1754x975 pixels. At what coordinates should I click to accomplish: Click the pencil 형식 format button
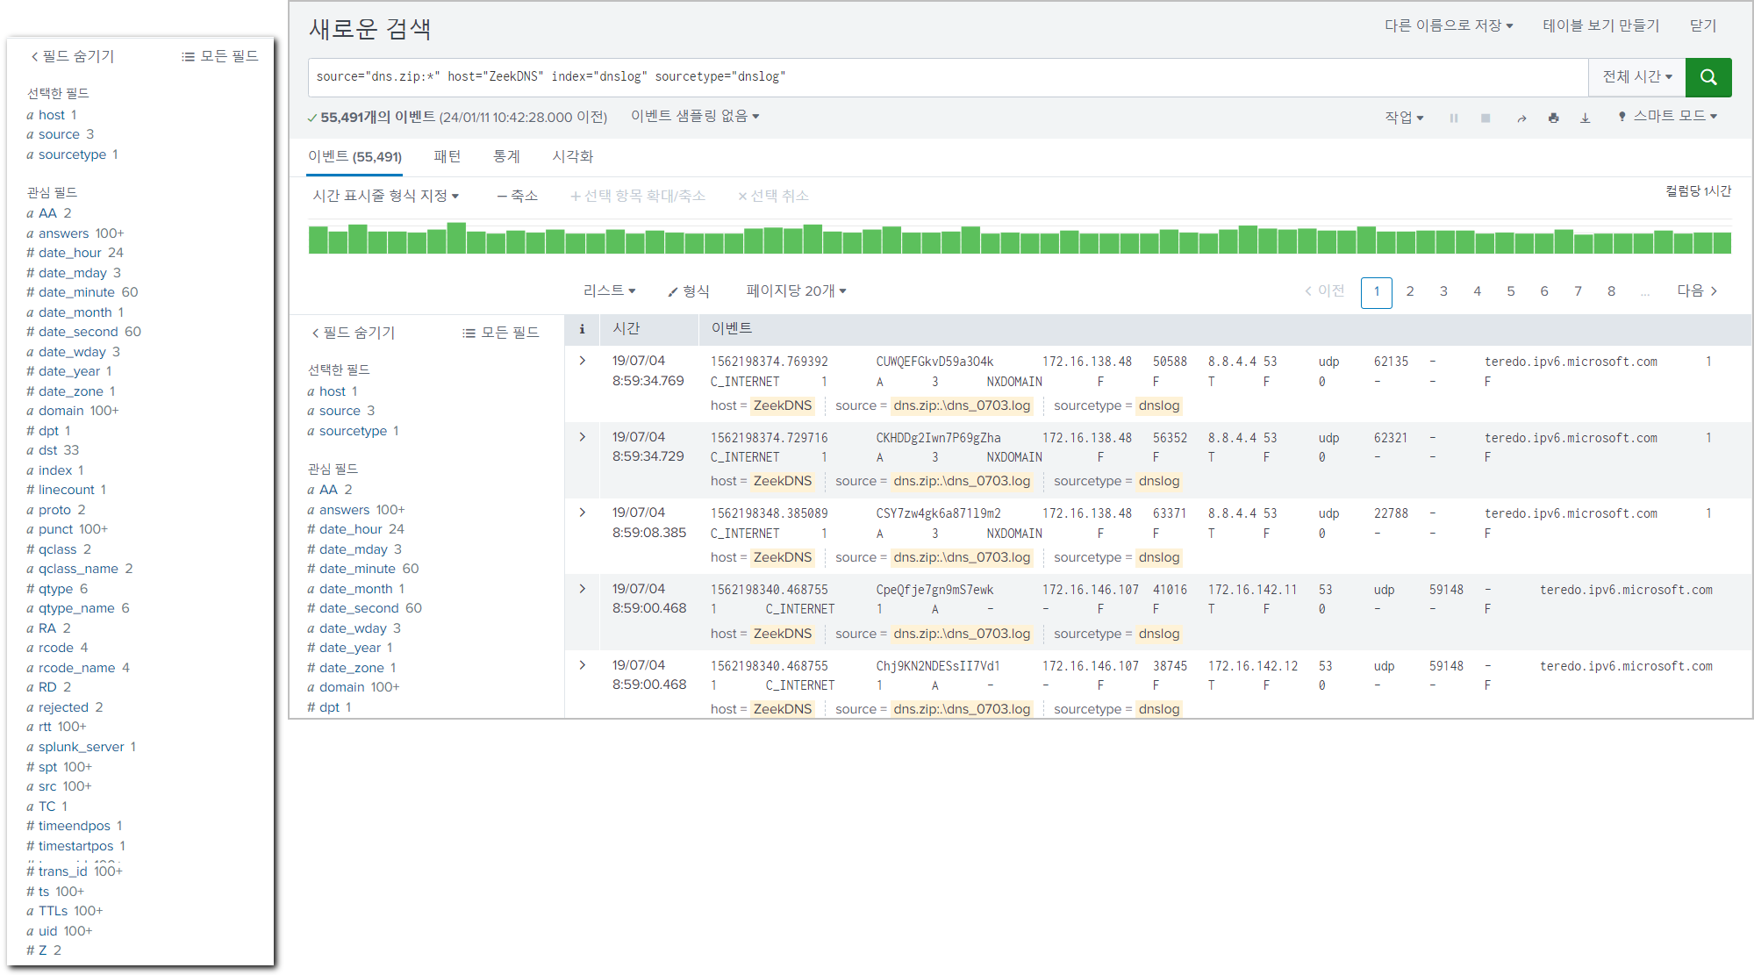click(689, 291)
